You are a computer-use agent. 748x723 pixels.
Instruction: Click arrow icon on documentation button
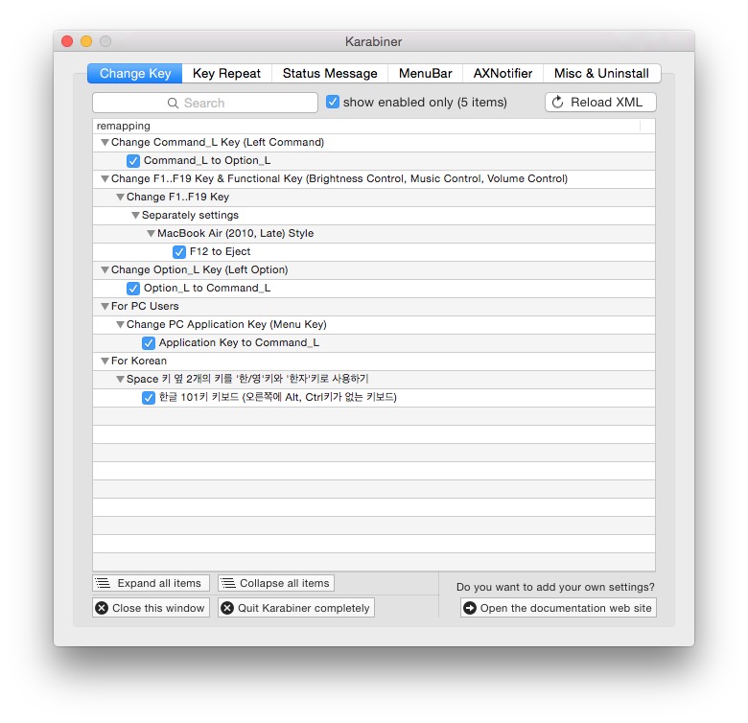coord(470,608)
